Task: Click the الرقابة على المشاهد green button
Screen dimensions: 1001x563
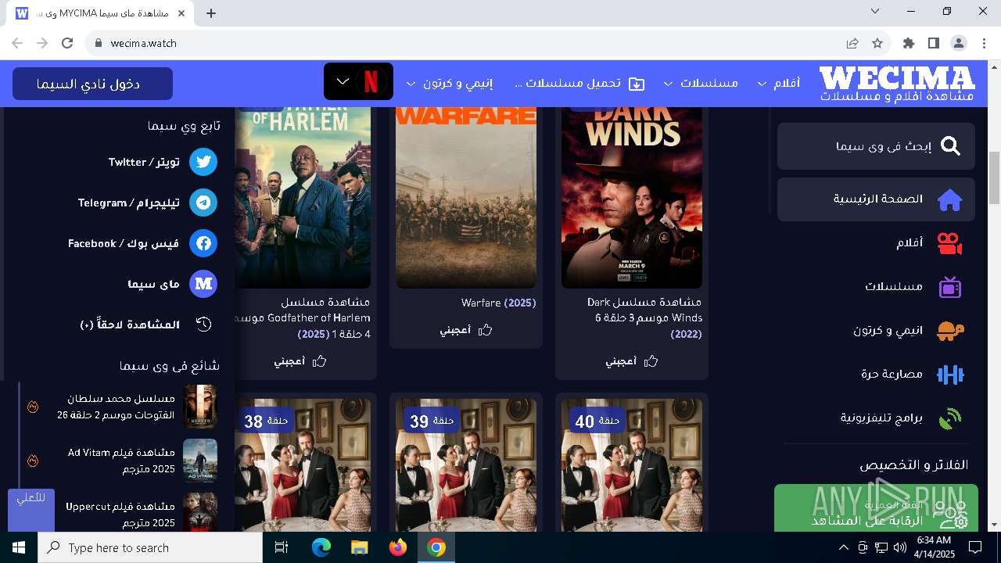Action: click(x=876, y=508)
